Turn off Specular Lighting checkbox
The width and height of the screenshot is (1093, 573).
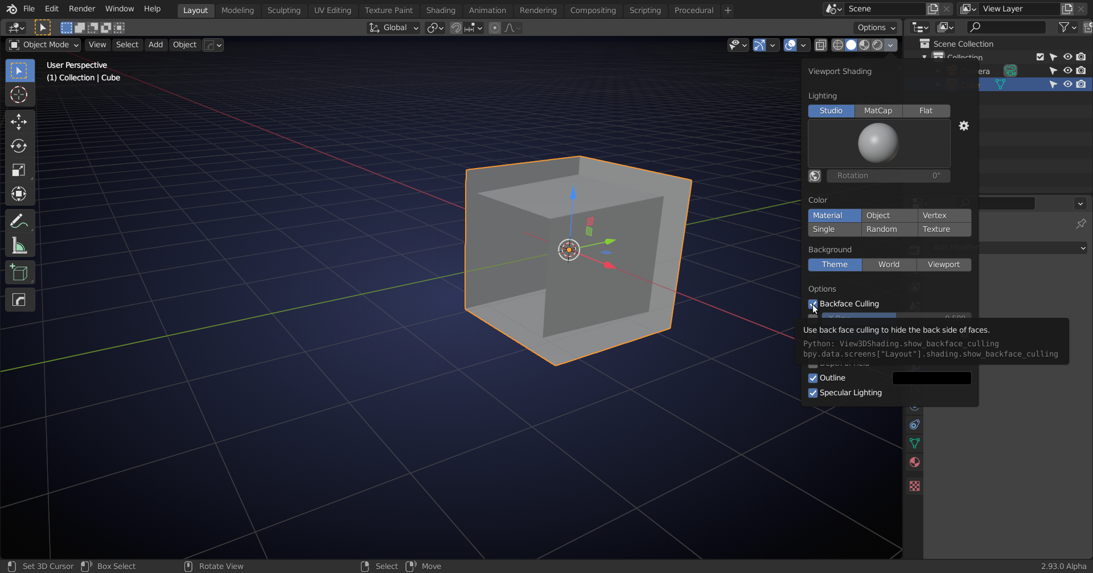[813, 393]
